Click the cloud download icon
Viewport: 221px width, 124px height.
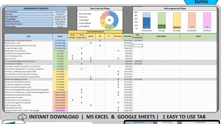[22, 117]
